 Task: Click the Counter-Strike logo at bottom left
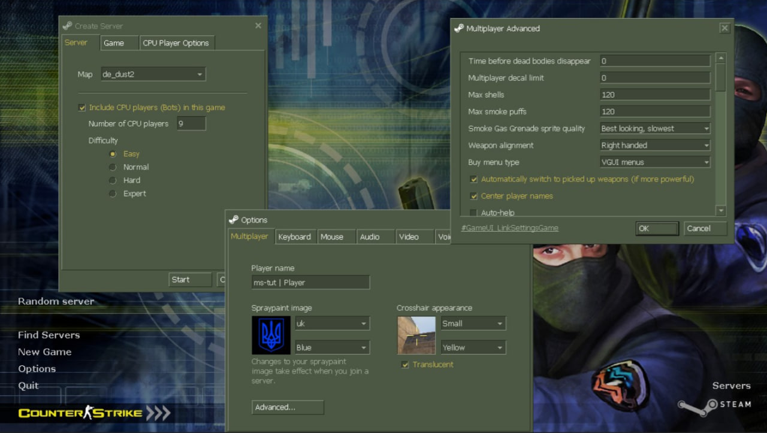[95, 413]
